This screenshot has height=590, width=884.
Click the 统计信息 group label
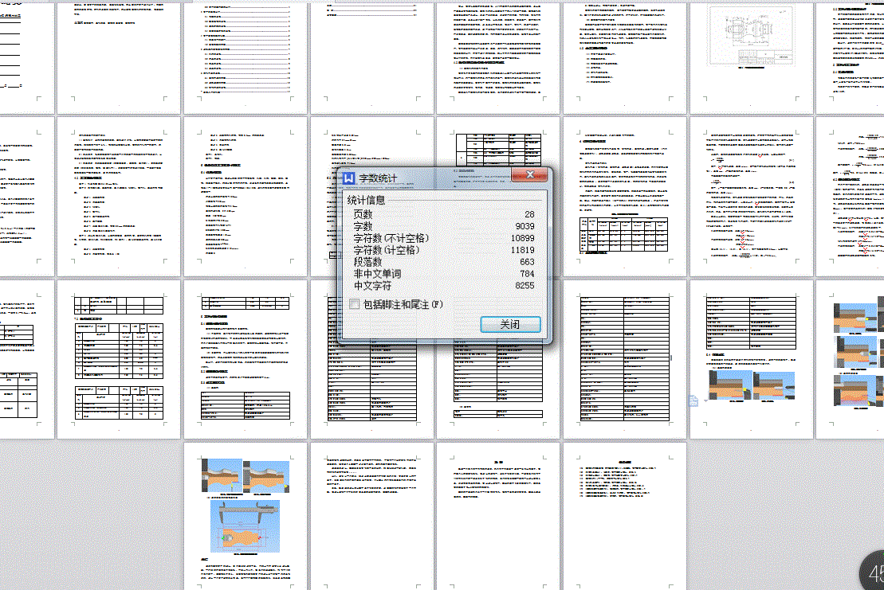coord(367,200)
